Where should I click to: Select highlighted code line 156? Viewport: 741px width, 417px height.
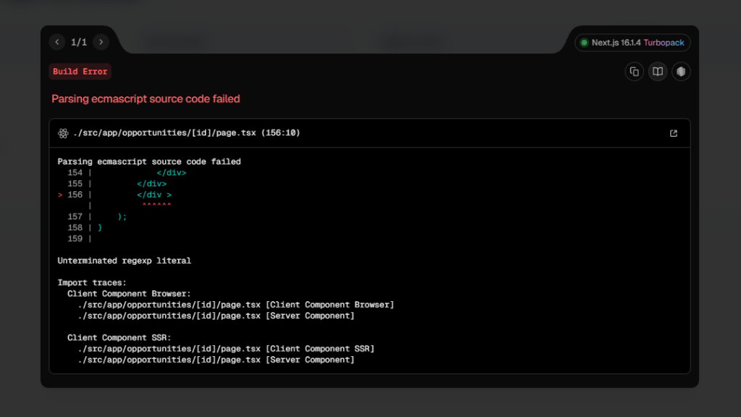click(153, 195)
